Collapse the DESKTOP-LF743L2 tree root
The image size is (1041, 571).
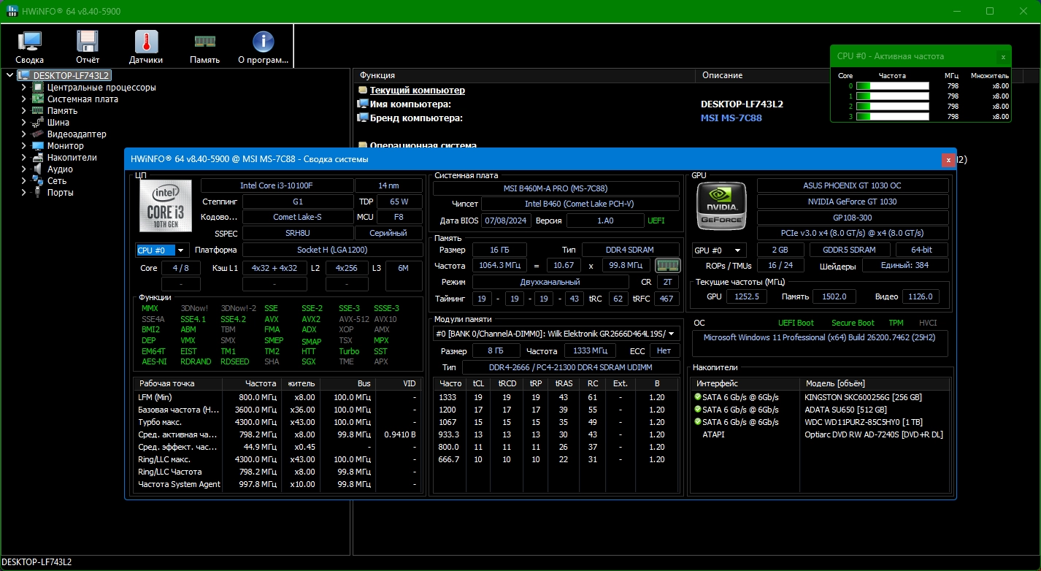[9, 75]
